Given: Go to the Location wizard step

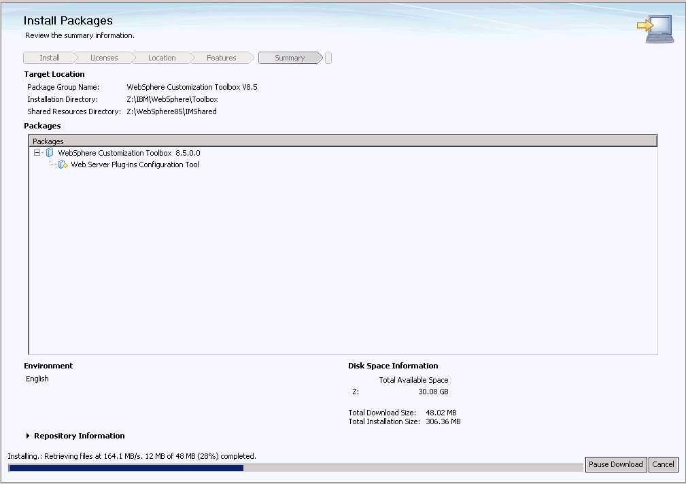Looking at the screenshot, I should pos(162,58).
